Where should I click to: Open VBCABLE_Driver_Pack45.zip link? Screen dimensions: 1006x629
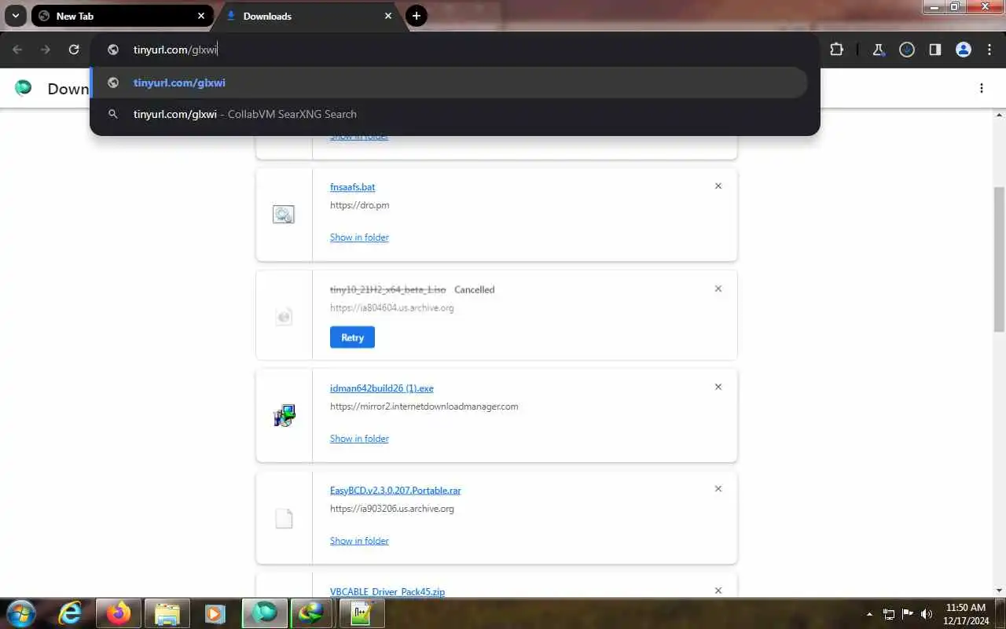(387, 592)
